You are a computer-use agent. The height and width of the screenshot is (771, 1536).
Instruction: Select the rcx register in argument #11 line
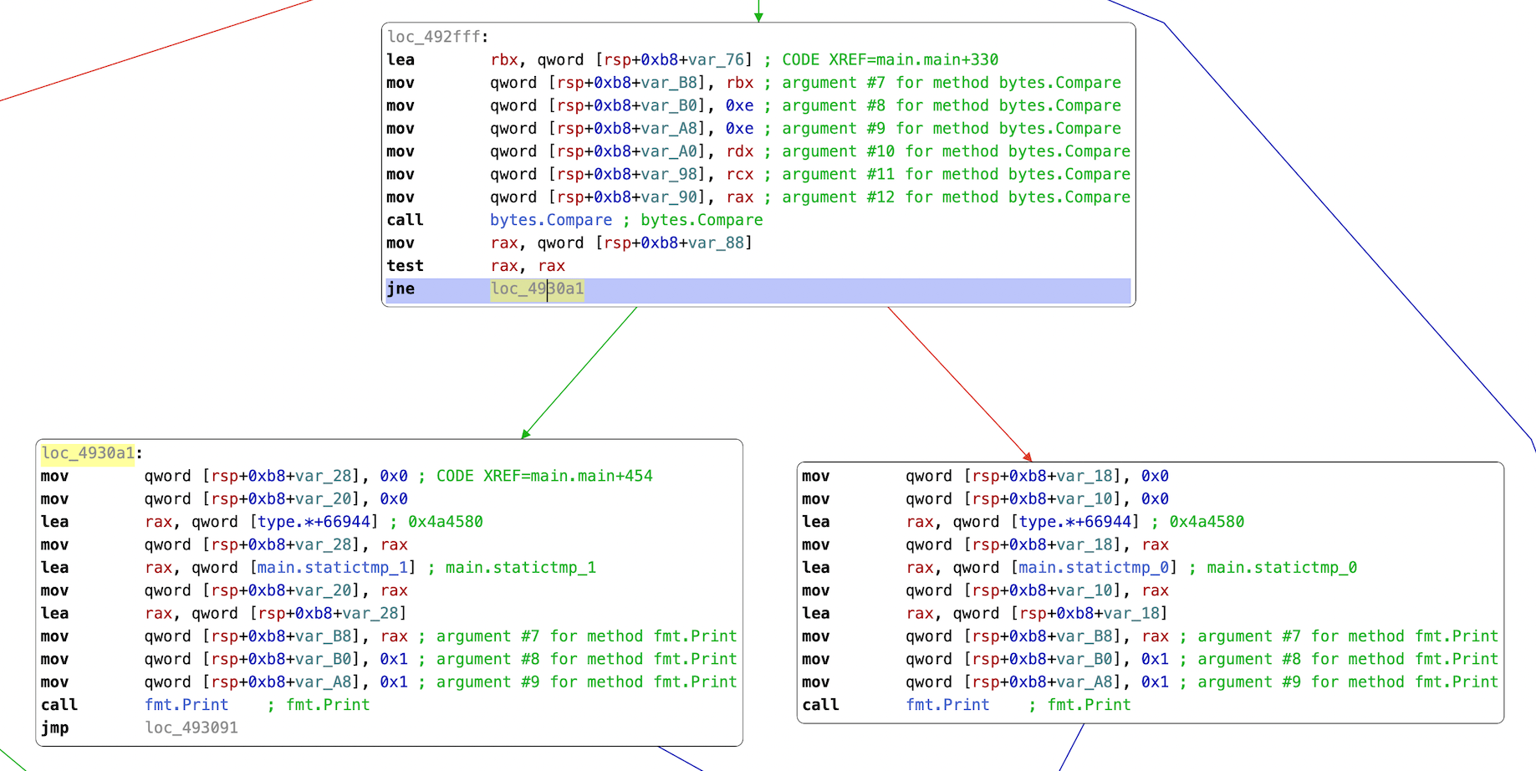(739, 175)
